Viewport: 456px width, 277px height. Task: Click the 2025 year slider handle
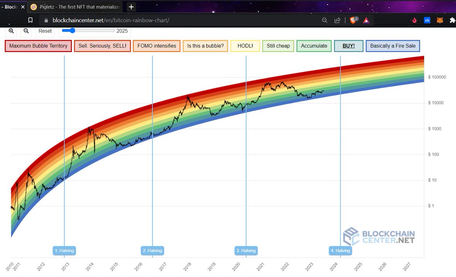pyautogui.click(x=72, y=31)
